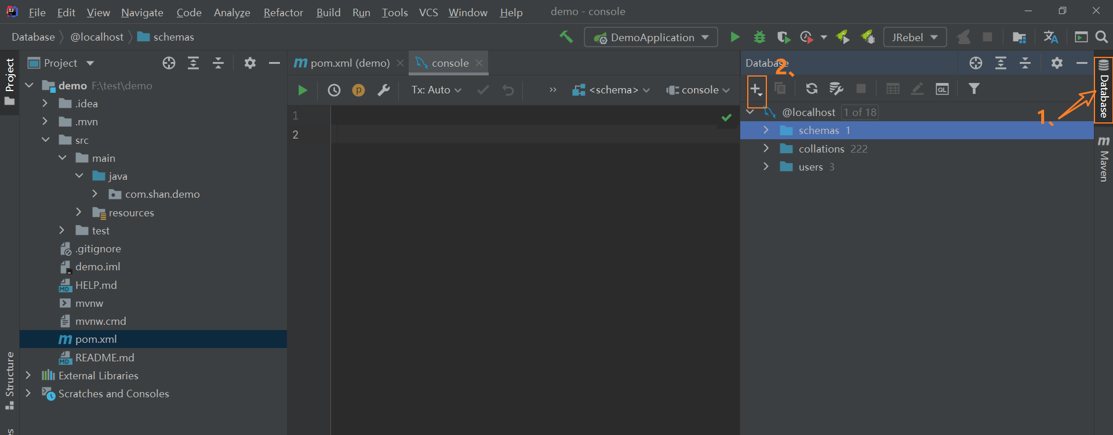Click the New data source plus icon

click(x=756, y=90)
